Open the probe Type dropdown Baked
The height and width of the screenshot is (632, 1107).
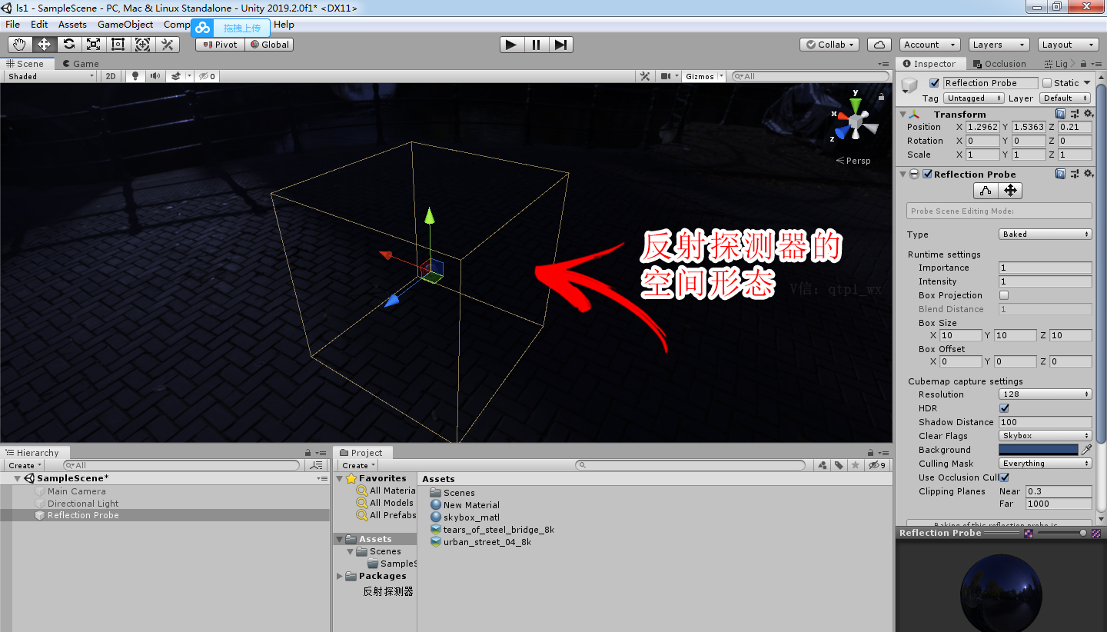pyautogui.click(x=1045, y=234)
